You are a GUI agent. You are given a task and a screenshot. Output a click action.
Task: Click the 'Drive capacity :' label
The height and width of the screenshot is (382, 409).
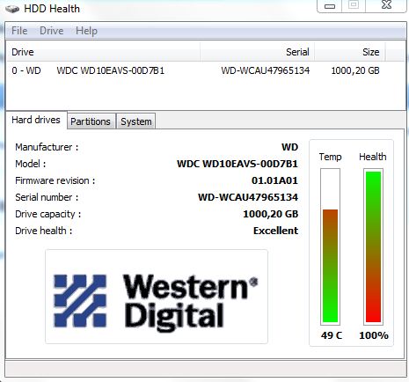[x=48, y=214]
